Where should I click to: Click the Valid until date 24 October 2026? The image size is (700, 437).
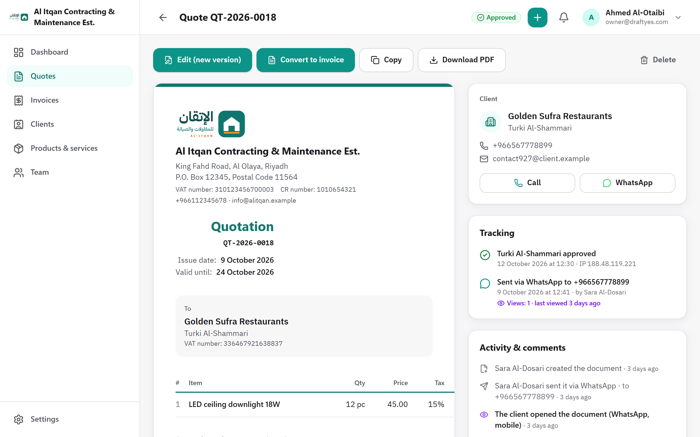pos(245,272)
